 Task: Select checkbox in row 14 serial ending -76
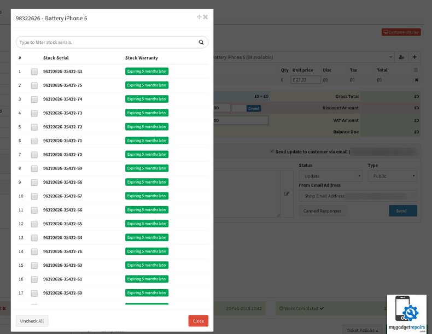34,251
